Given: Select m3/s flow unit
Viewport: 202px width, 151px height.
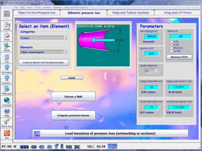Looking at the screenshot, I should coord(171,41).
